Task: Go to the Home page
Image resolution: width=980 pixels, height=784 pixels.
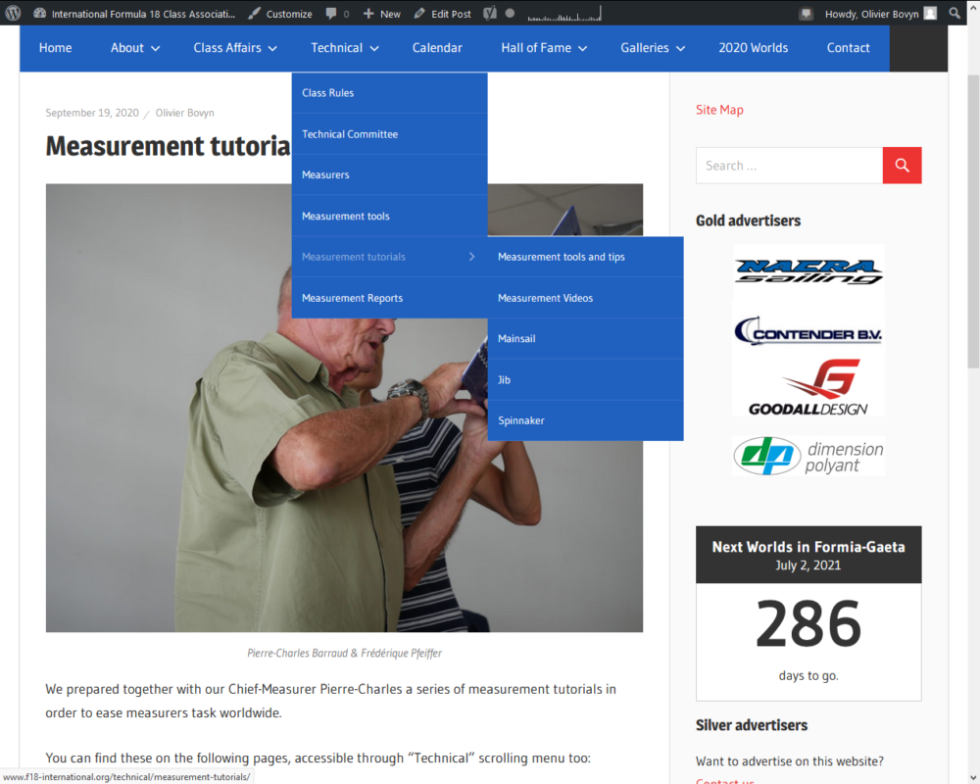Action: click(x=56, y=48)
